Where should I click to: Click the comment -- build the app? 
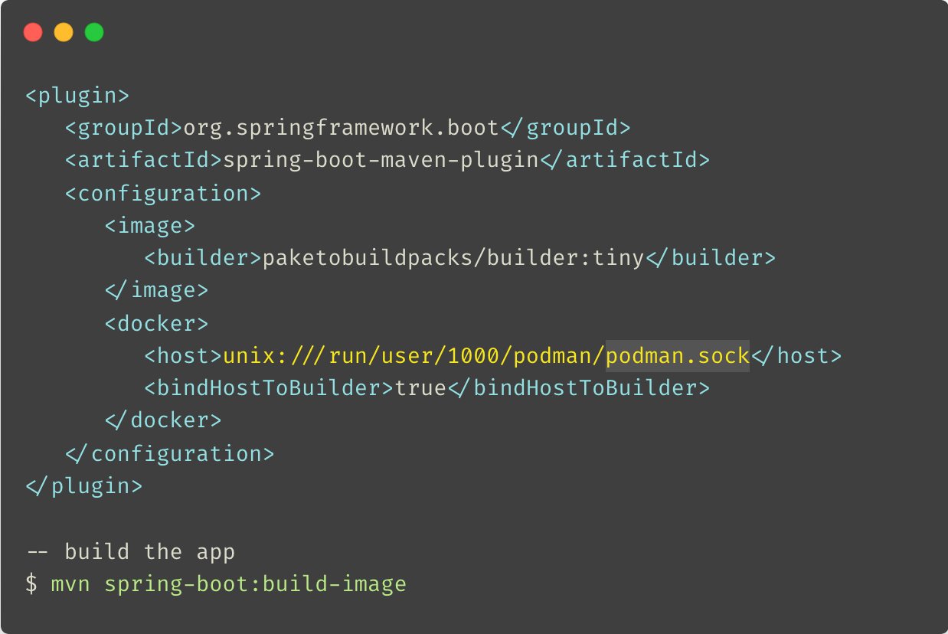pos(131,551)
